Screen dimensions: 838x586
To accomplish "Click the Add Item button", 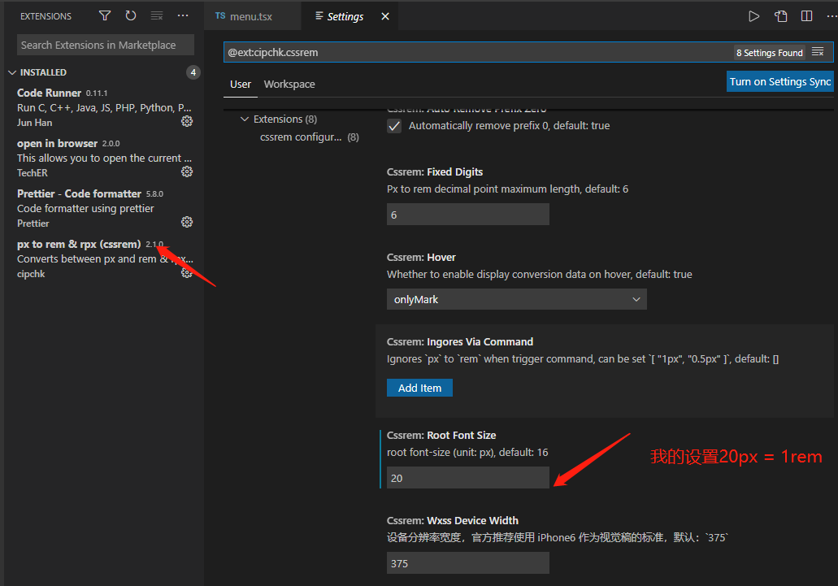I will point(419,388).
